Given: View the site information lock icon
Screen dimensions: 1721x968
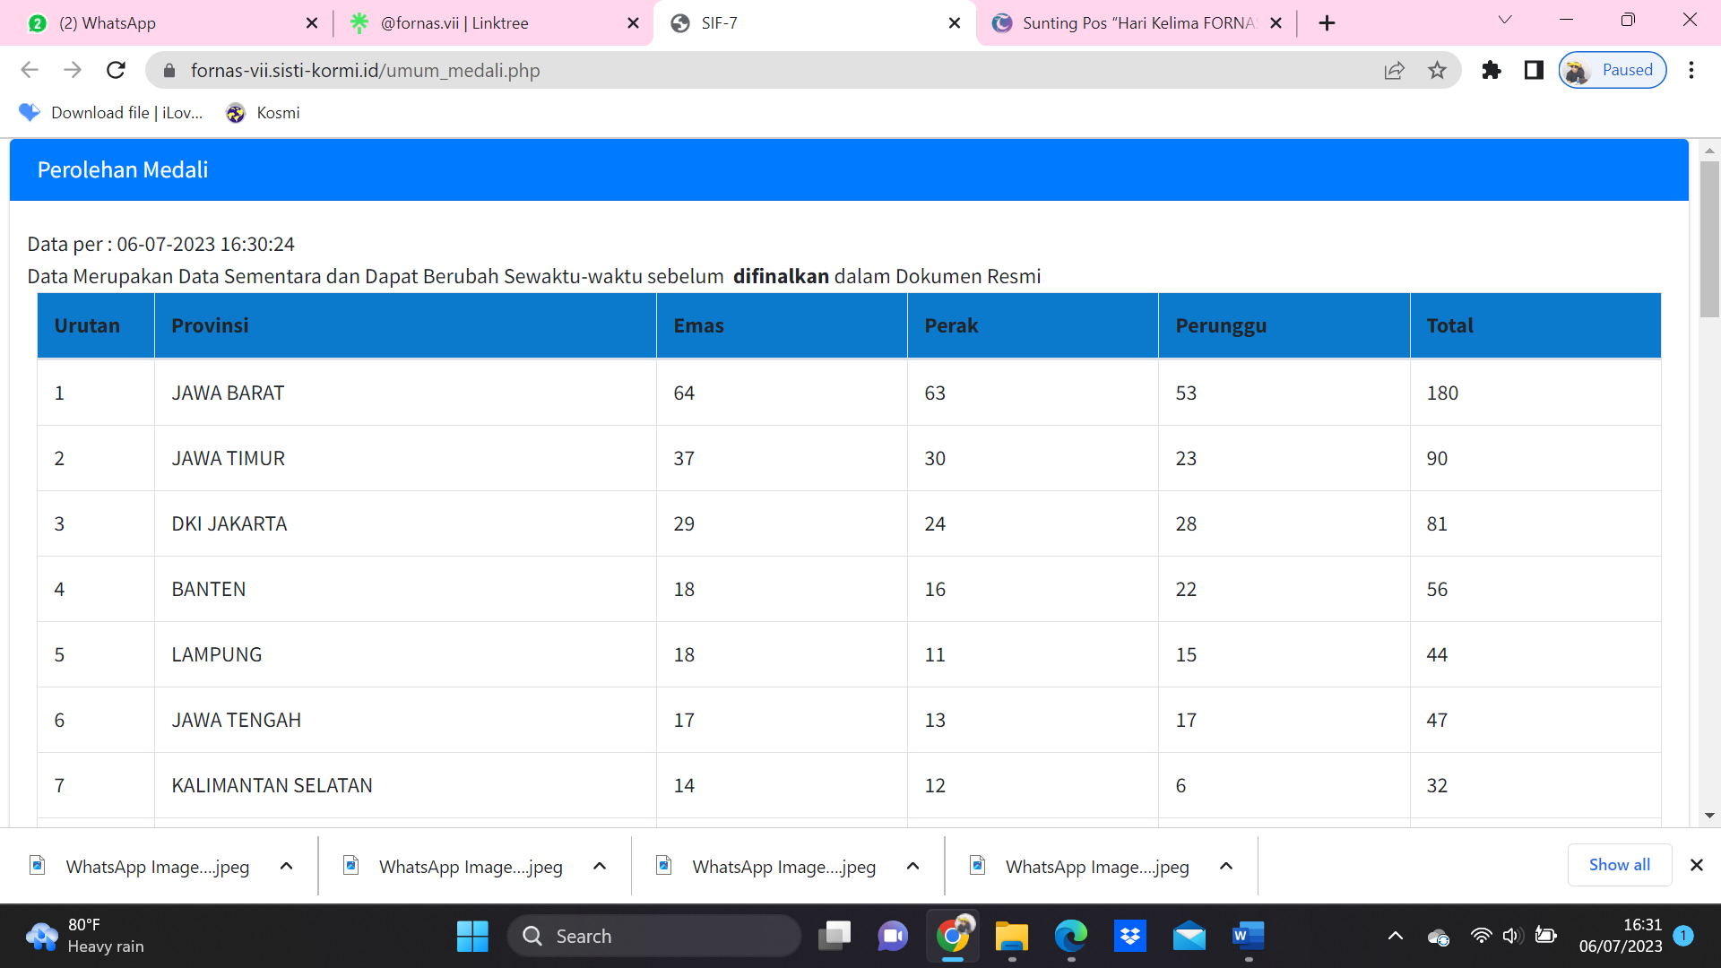Looking at the screenshot, I should [x=169, y=70].
